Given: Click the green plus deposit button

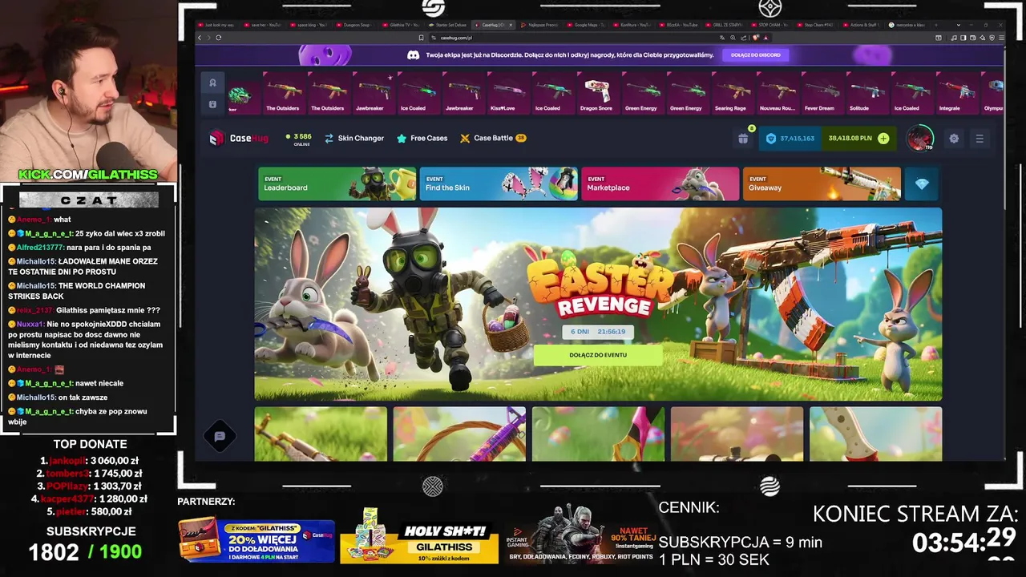Looking at the screenshot, I should pyautogui.click(x=883, y=138).
